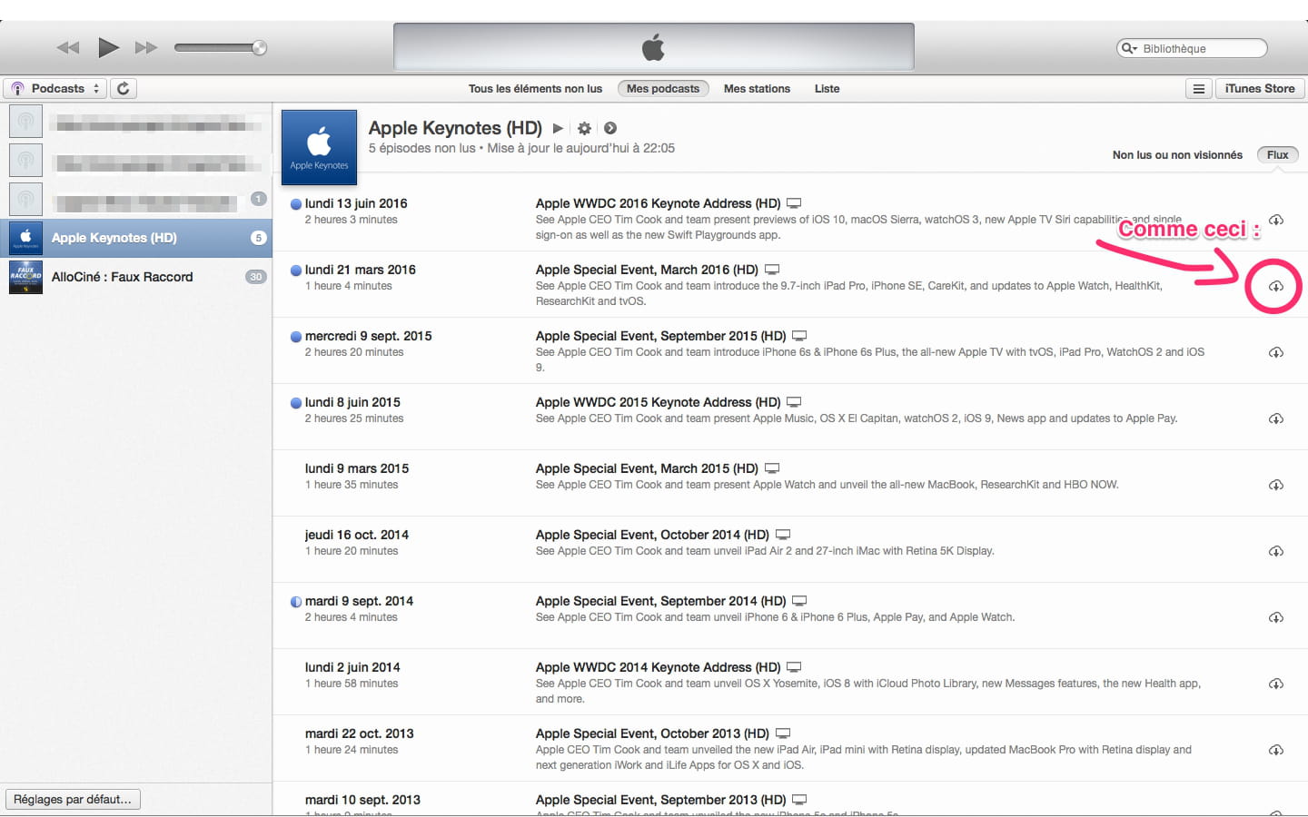Download Special Event October 2014 episode
The image size is (1308, 817).
tap(1275, 551)
